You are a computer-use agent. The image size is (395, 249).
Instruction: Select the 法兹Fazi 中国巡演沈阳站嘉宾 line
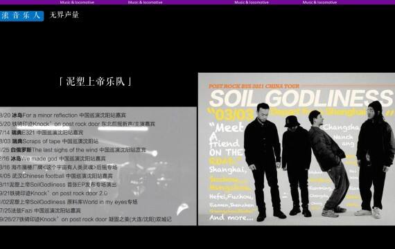coord(41,210)
